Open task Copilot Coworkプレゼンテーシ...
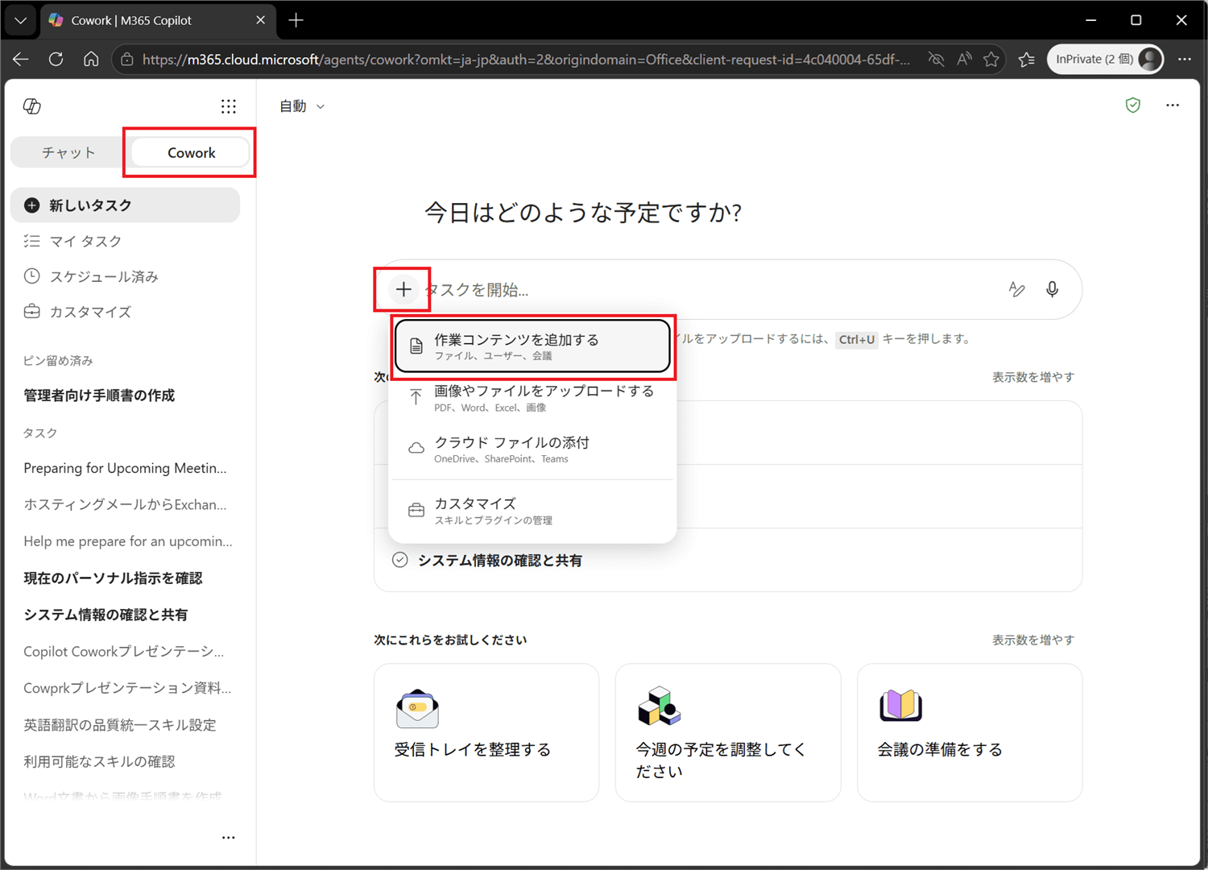 pyautogui.click(x=126, y=651)
